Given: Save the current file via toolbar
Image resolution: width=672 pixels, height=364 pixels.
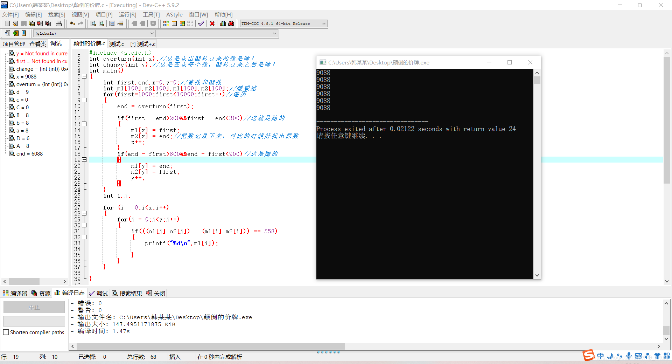Looking at the screenshot, I should click(24, 23).
